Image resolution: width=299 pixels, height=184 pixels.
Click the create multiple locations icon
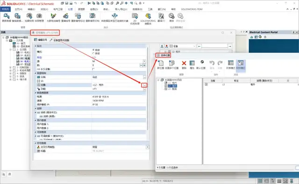(x=171, y=63)
